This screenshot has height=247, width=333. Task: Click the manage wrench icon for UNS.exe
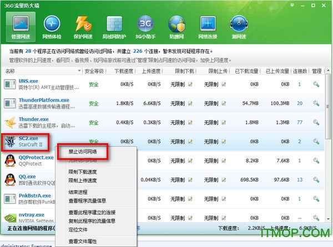[x=316, y=84]
